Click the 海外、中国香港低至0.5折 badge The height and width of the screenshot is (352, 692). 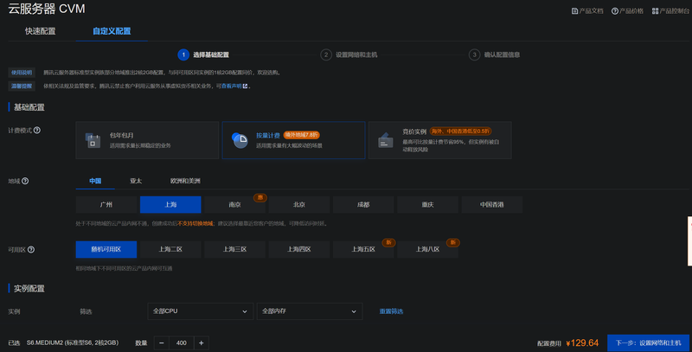(x=460, y=131)
